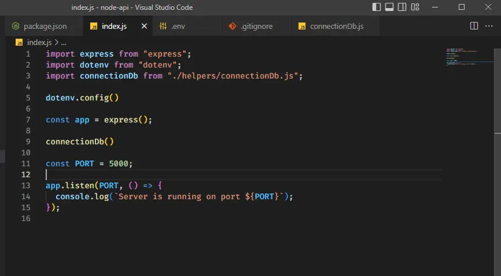Viewport: 501px width, 276px height.
Task: Expand breadcrumb ellipsis symbol list
Action: [64, 42]
